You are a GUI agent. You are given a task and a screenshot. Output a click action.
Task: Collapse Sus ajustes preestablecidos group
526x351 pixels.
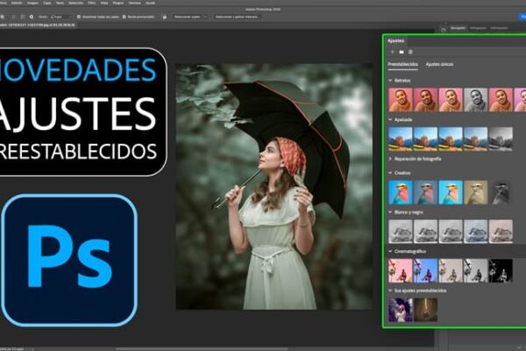[x=390, y=290]
